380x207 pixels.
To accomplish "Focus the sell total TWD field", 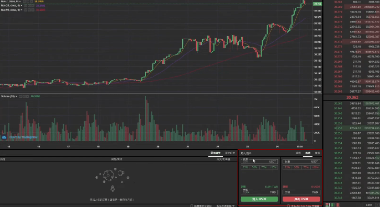I will [x=301, y=192].
